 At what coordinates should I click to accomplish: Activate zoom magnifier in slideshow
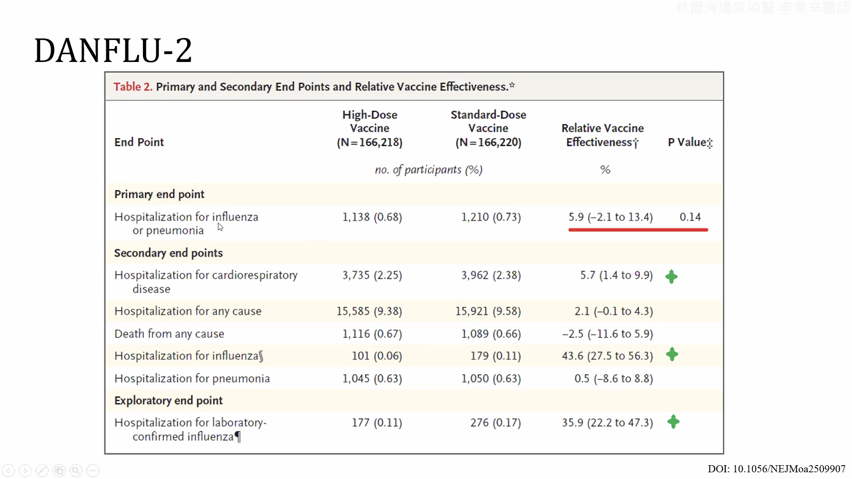click(76, 471)
